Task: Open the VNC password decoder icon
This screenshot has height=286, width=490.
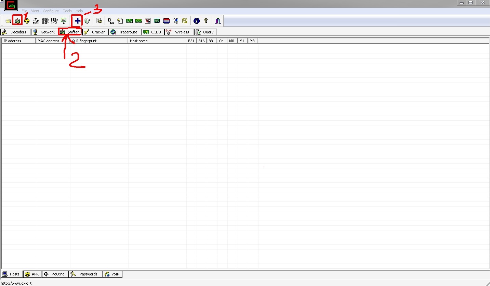Action: coord(148,21)
